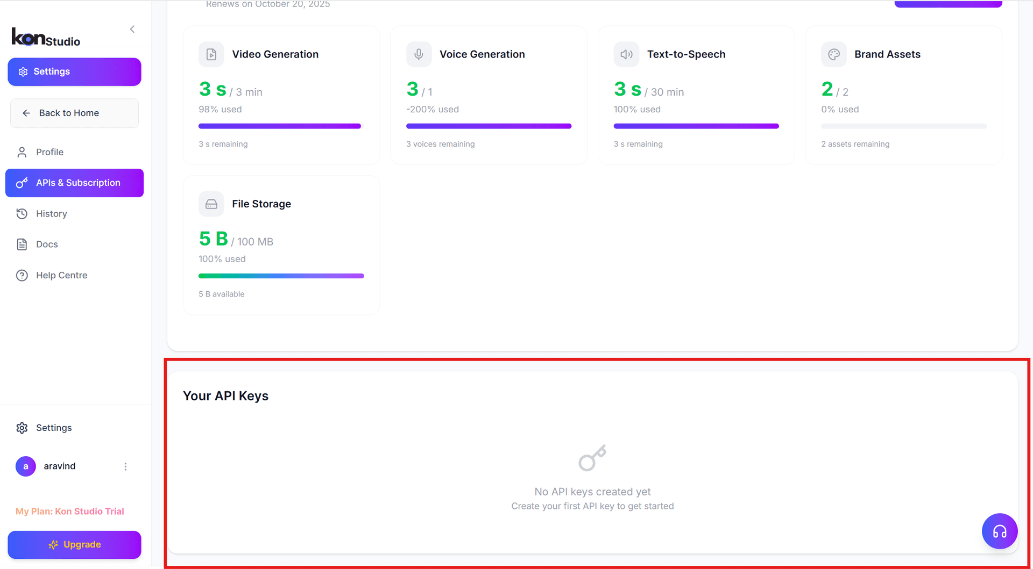Viewport: 1033px width, 569px height.
Task: Open the floating headphones support widget
Action: click(x=999, y=531)
